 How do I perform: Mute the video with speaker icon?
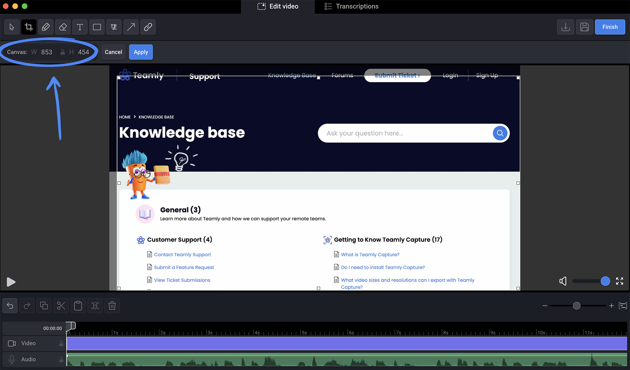[563, 281]
